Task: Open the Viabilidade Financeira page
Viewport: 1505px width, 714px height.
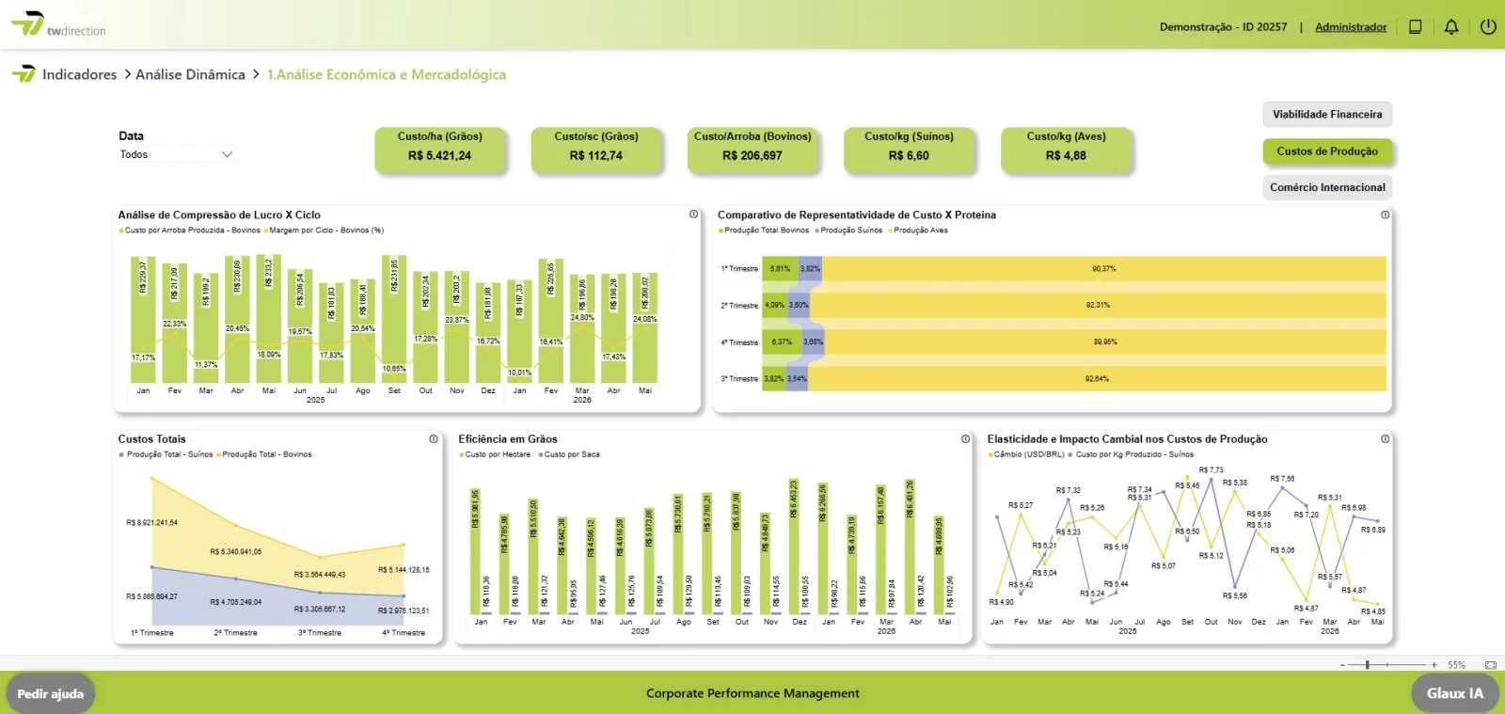Action: [1327, 115]
